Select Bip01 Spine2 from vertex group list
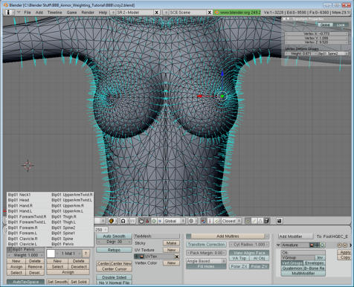354x287 pixels. [x=63, y=228]
